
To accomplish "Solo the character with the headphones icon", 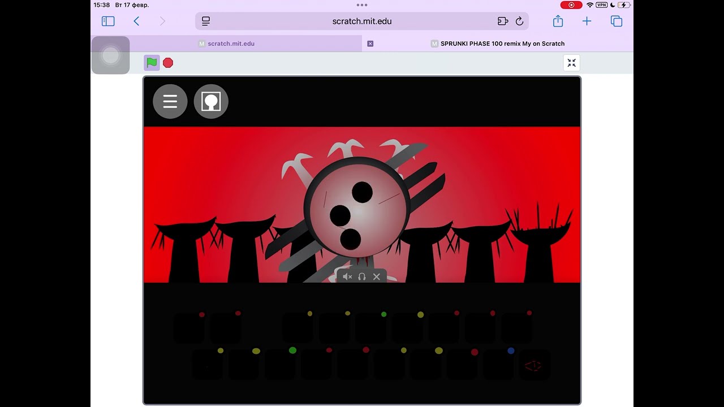I will [x=362, y=276].
